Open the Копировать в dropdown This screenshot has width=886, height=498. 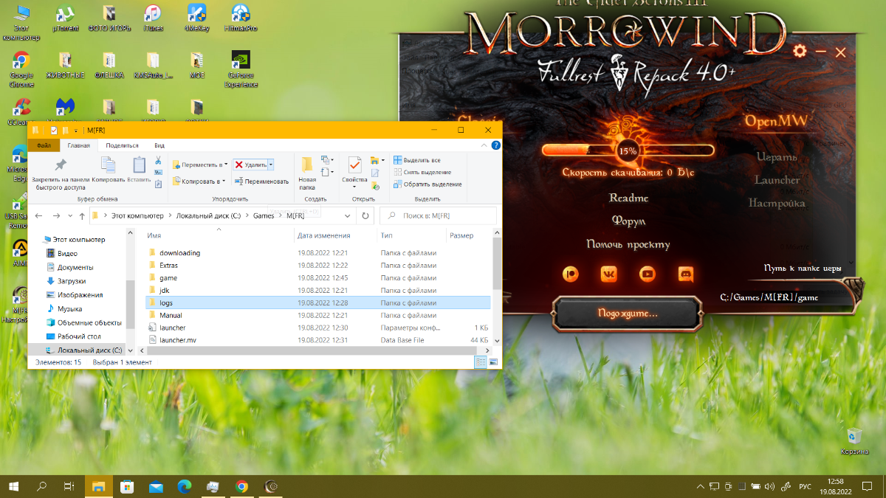pyautogui.click(x=199, y=181)
